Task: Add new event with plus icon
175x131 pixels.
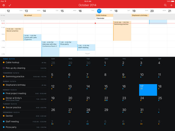Action: [171, 5]
